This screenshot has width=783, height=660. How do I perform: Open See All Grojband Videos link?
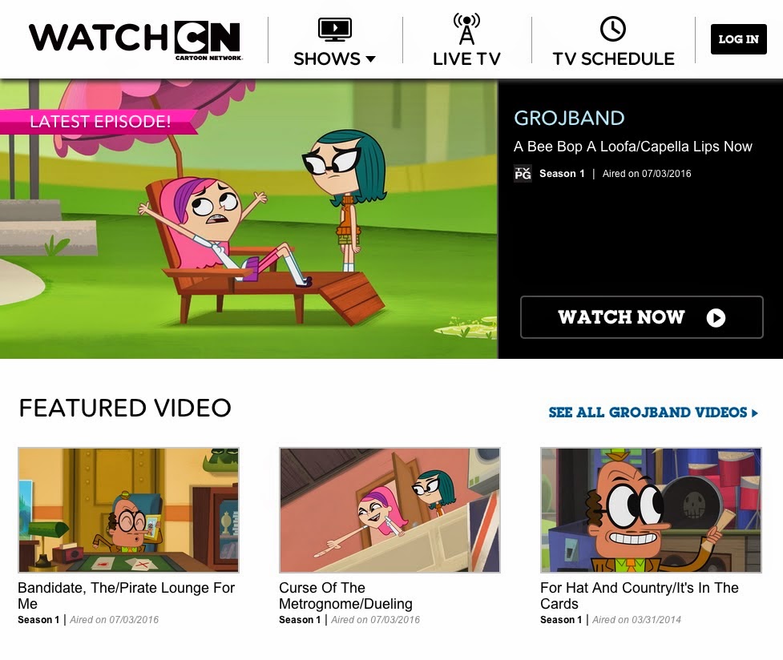tap(648, 412)
